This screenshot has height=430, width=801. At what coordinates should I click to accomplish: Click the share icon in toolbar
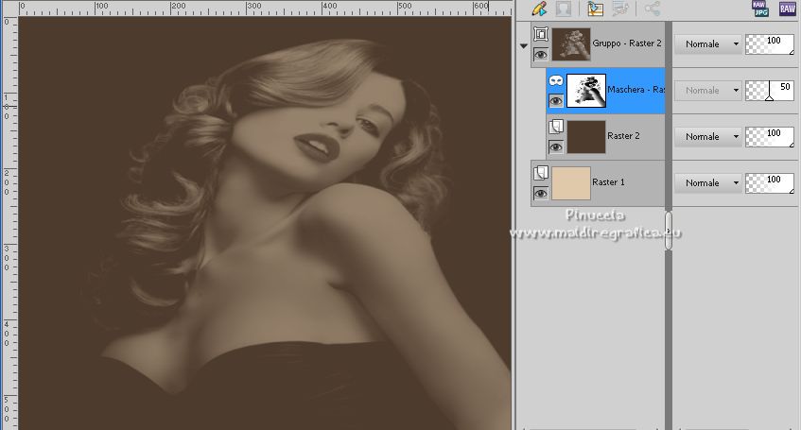(652, 9)
